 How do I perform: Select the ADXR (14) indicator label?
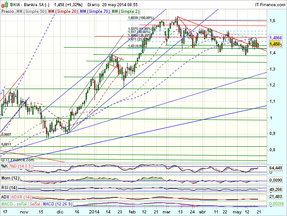(22, 196)
